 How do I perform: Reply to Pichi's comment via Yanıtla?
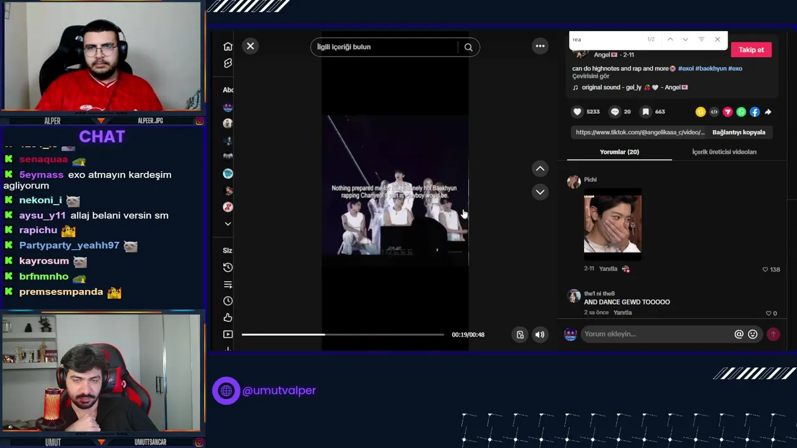coord(608,269)
